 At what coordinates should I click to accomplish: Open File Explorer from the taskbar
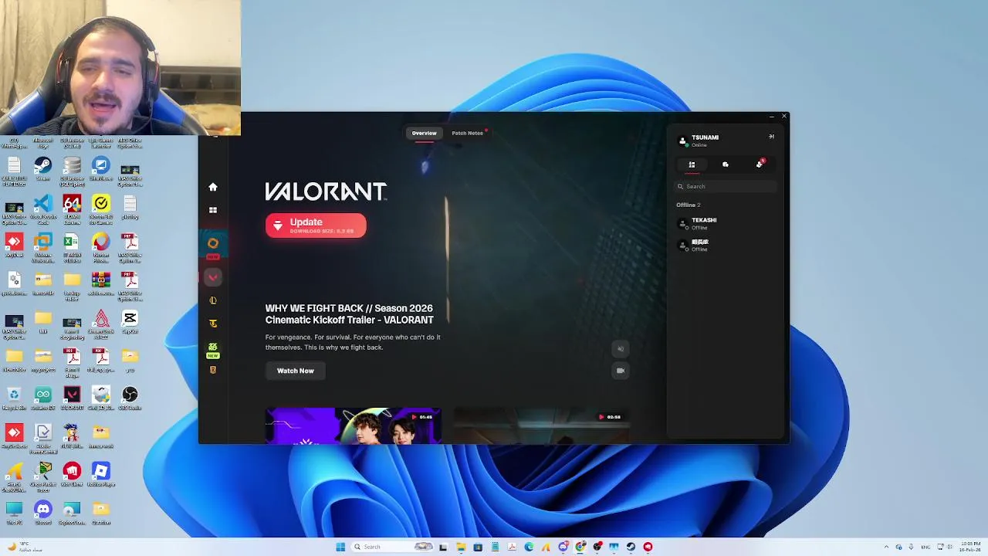(x=461, y=547)
